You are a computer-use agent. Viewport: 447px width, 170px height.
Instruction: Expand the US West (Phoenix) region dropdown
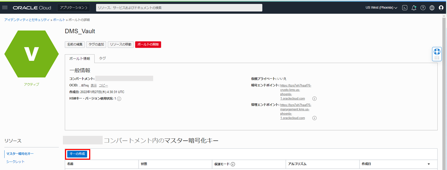click(381, 8)
